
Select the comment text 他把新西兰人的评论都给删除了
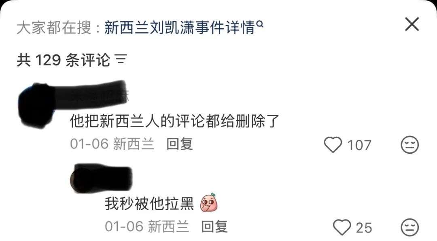point(174,121)
